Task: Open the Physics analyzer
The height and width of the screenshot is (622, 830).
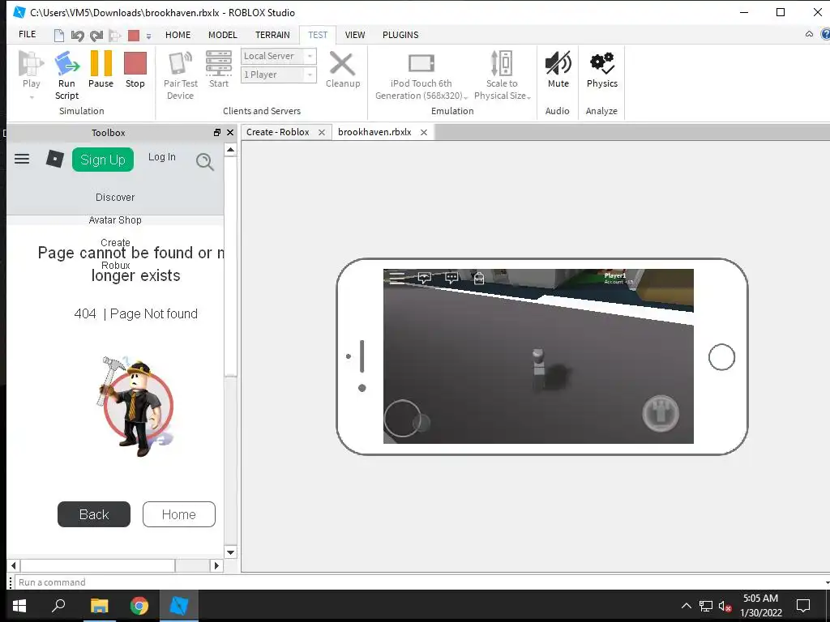Action: pos(602,70)
